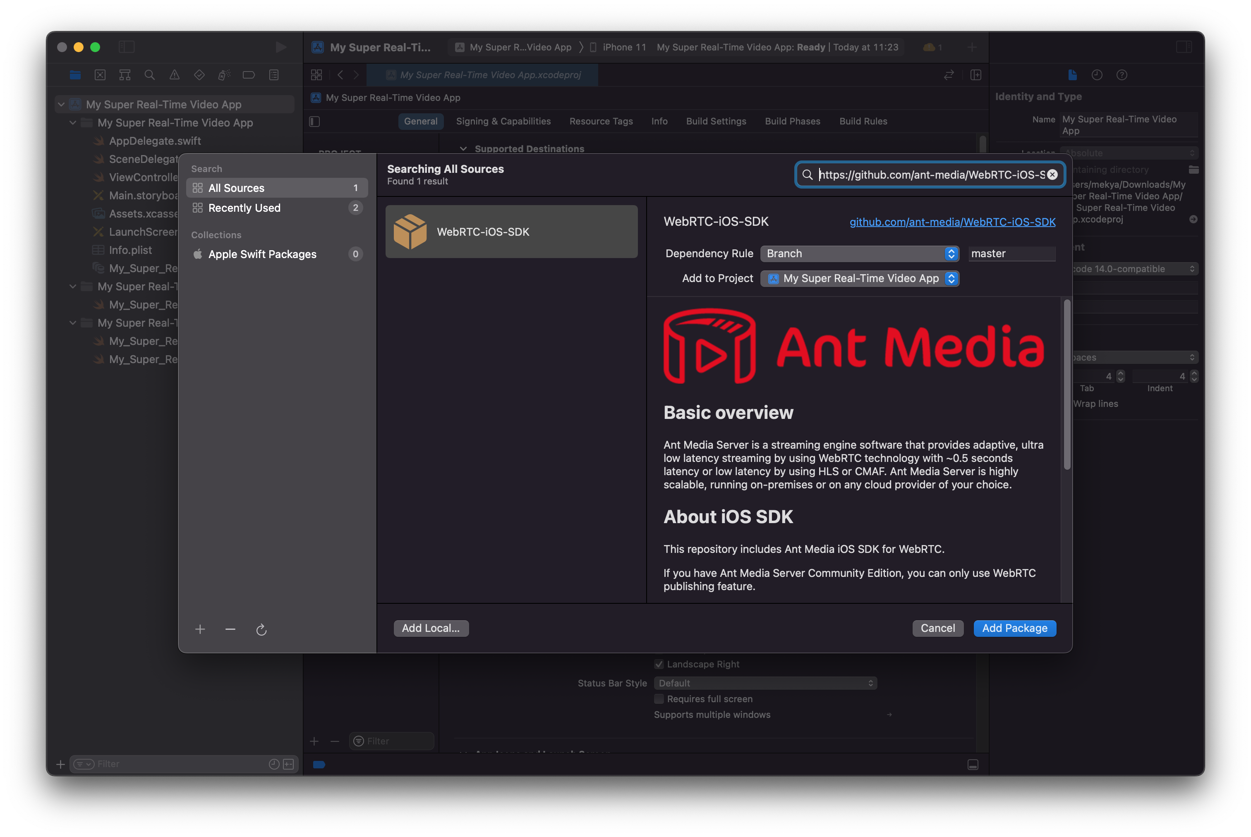This screenshot has height=837, width=1251.
Task: Click the new tab plus icon in toolbar
Action: click(972, 47)
